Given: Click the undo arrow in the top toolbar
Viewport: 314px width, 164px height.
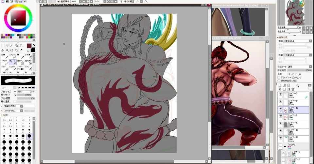Looking at the screenshot, I should (41, 1).
